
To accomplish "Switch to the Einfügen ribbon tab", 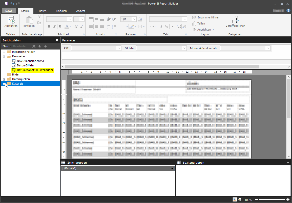I will (61, 11).
